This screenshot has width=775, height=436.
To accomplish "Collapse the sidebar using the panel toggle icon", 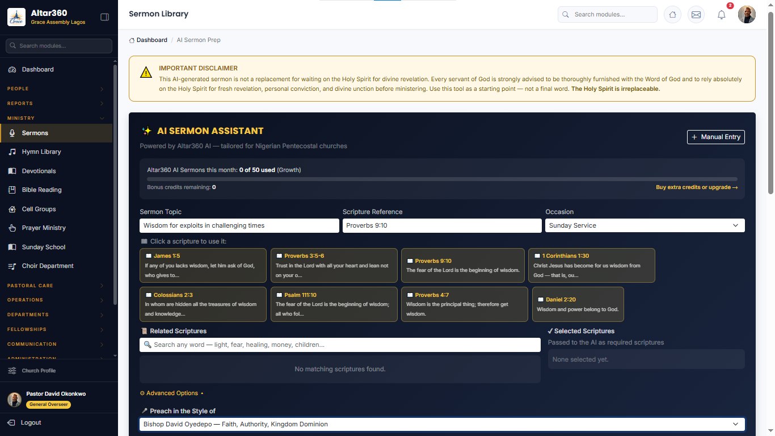I will tap(104, 17).
